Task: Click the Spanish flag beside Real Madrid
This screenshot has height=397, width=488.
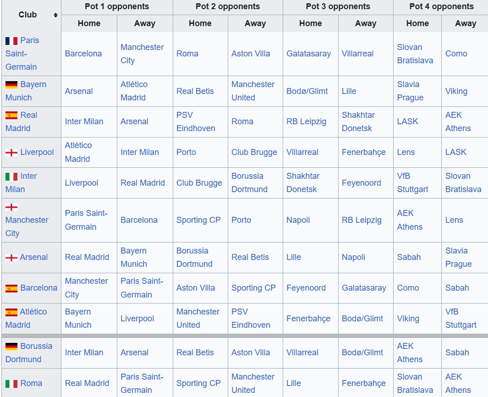Action: pyautogui.click(x=11, y=116)
